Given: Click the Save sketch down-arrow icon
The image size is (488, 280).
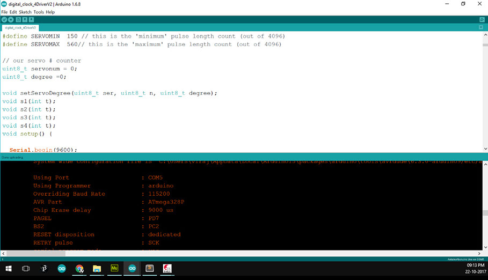Looking at the screenshot, I should click(x=32, y=20).
